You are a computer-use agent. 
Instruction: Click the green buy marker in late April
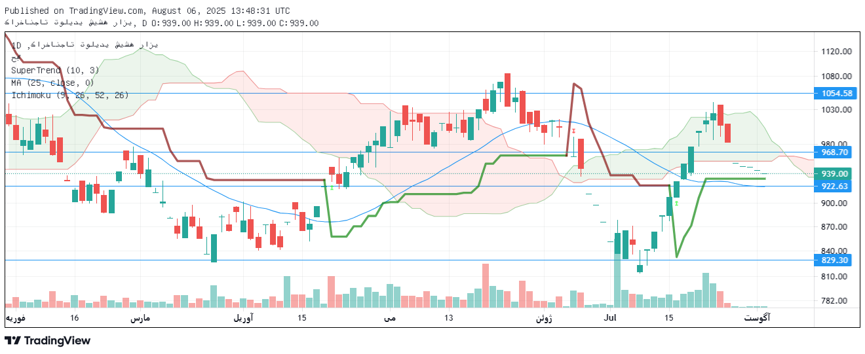[332, 188]
